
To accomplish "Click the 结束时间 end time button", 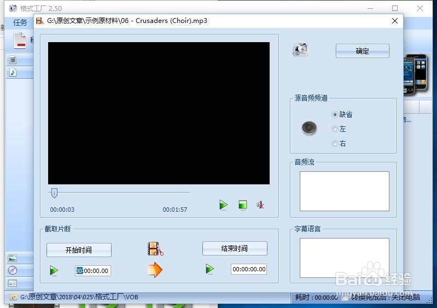I will pyautogui.click(x=235, y=248).
